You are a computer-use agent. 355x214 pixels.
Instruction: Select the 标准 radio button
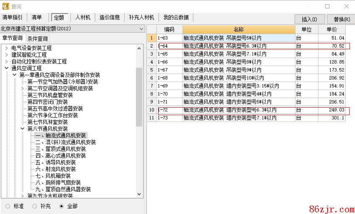(8, 206)
